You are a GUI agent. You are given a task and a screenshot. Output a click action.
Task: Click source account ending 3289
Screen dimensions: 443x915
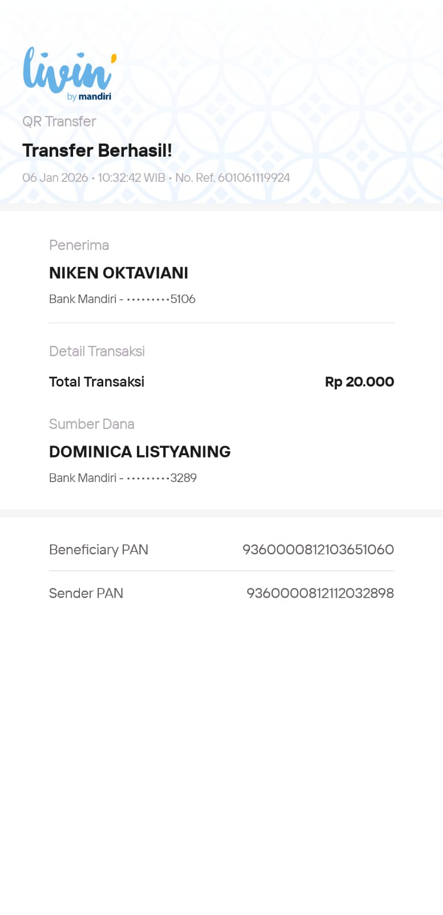click(x=123, y=478)
